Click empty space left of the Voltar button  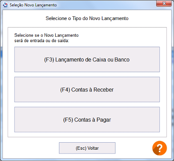[x=32, y=148]
